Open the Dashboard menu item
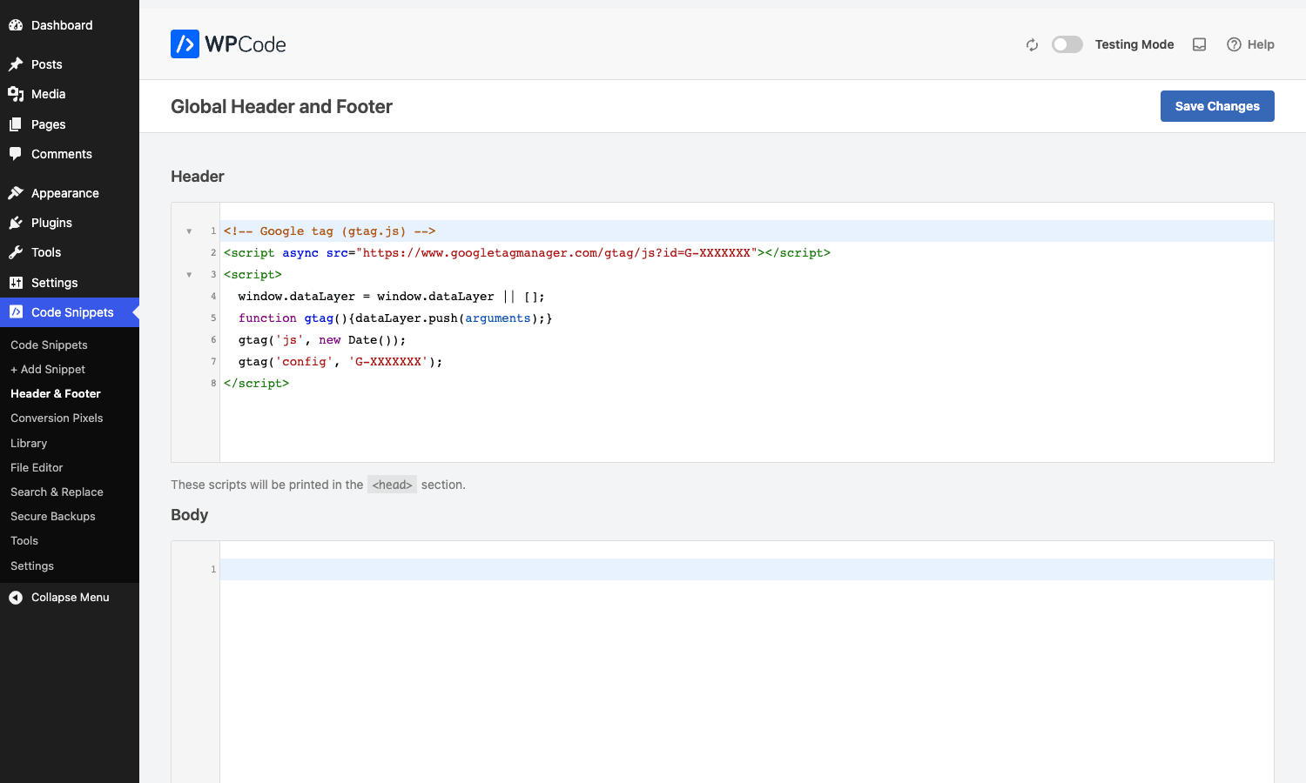Image resolution: width=1306 pixels, height=783 pixels. point(70,25)
